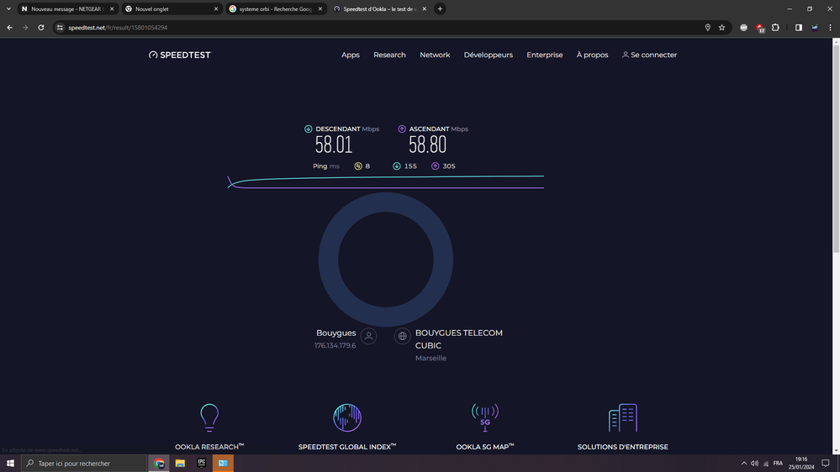This screenshot has height=472, width=840.
Task: Go back to the previous page
Action: point(9,27)
